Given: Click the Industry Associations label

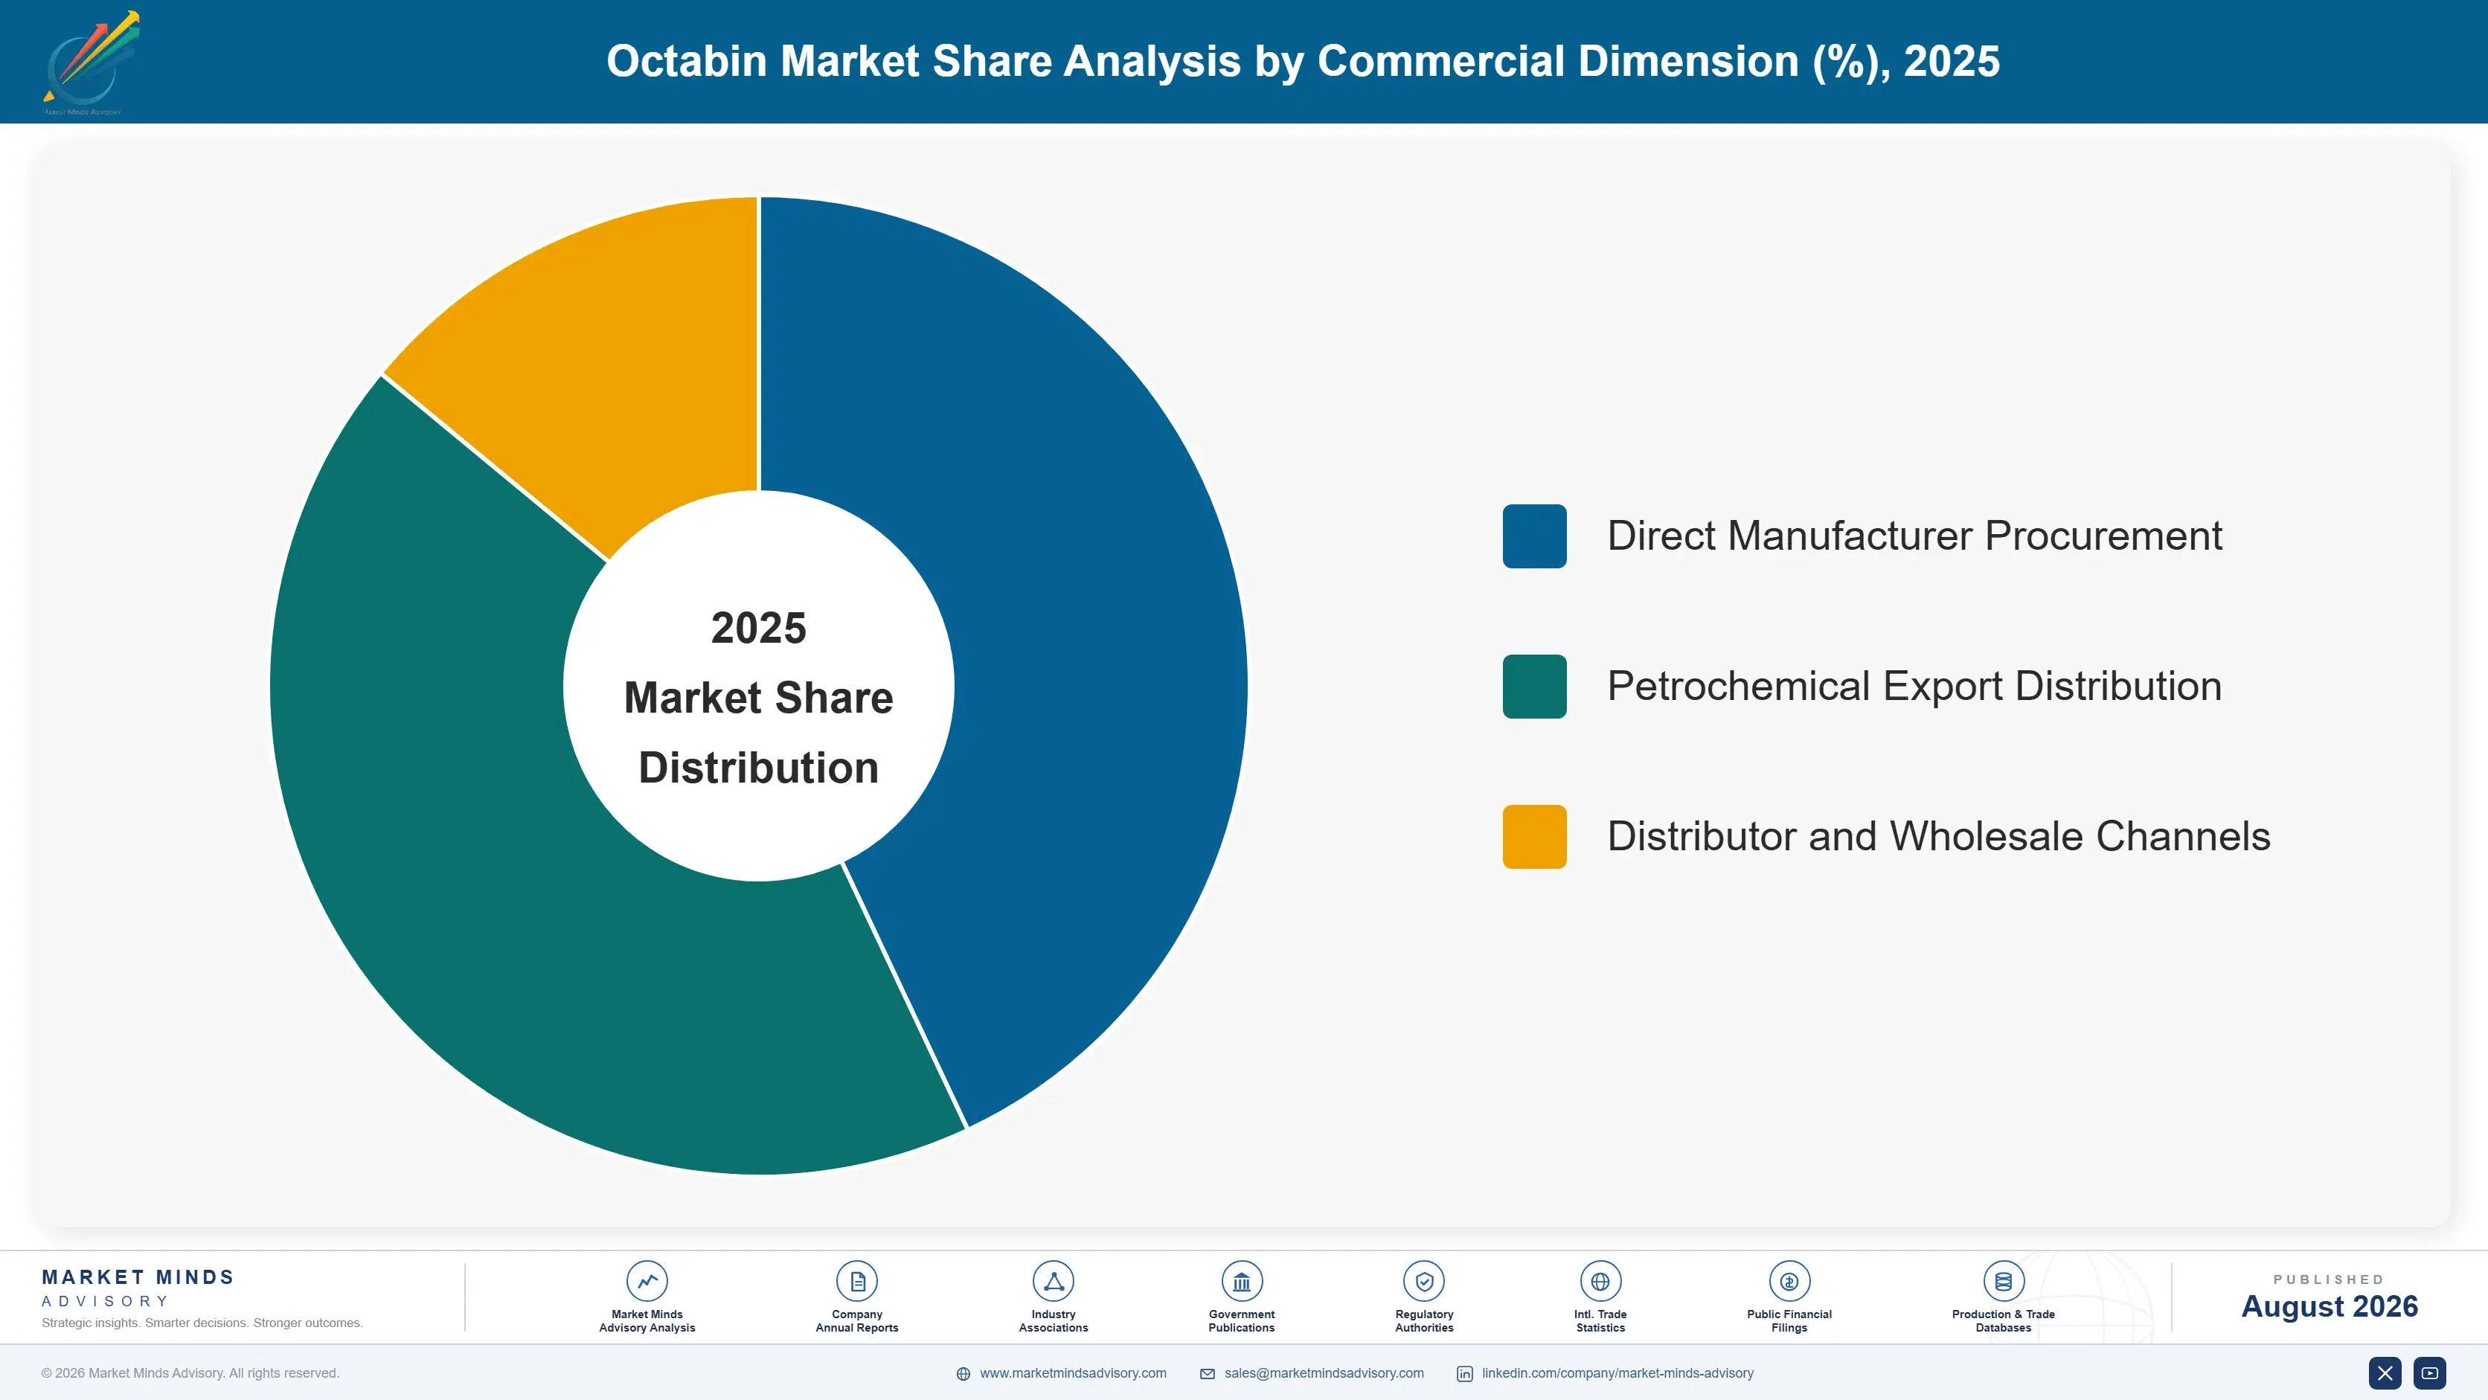Looking at the screenshot, I should [1053, 1321].
